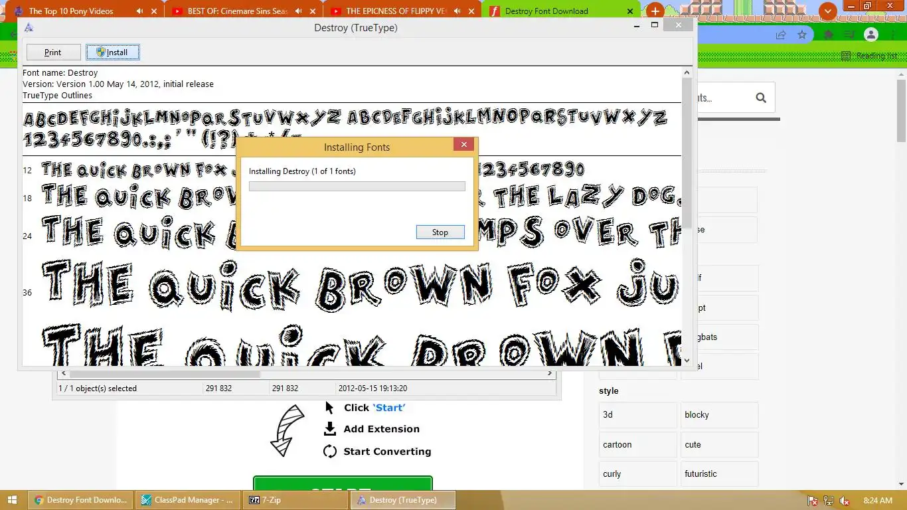The width and height of the screenshot is (907, 510).
Task: Open network status tray icon
Action: pyautogui.click(x=828, y=501)
